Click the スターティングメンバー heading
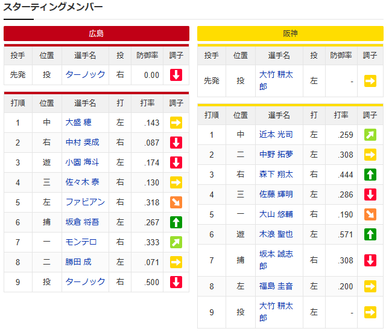 coord(53,7)
